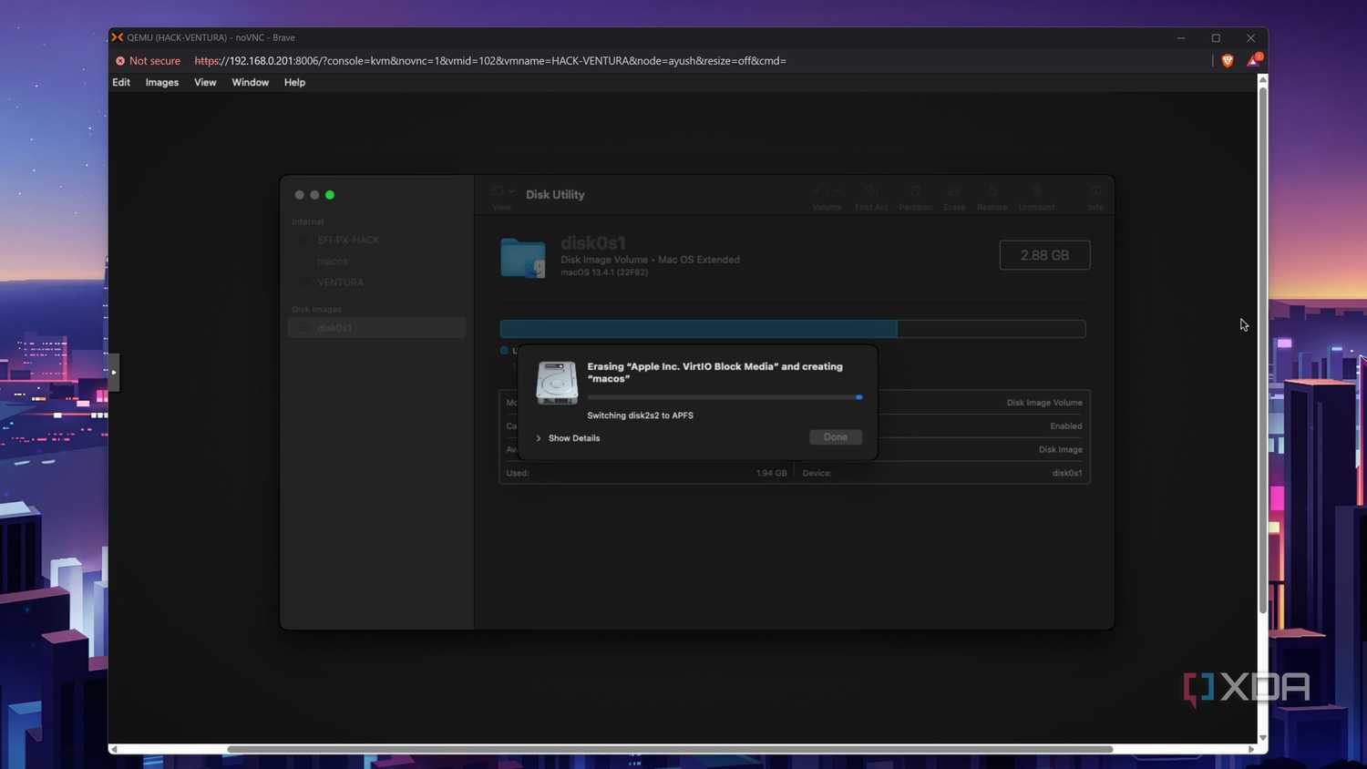
Task: Open the View menu
Action: 205,82
